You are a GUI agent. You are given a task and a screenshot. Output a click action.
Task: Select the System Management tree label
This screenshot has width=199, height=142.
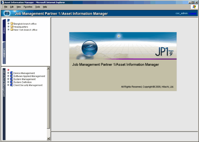click(x=25, y=79)
